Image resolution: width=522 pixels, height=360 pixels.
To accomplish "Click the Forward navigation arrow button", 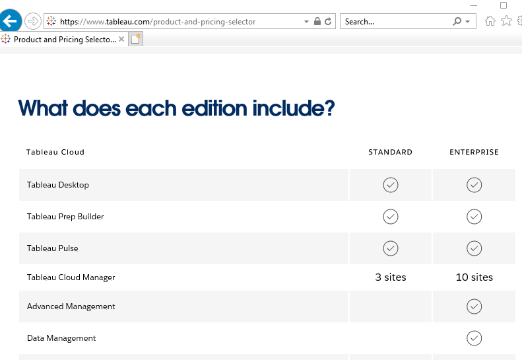I will pyautogui.click(x=32, y=21).
